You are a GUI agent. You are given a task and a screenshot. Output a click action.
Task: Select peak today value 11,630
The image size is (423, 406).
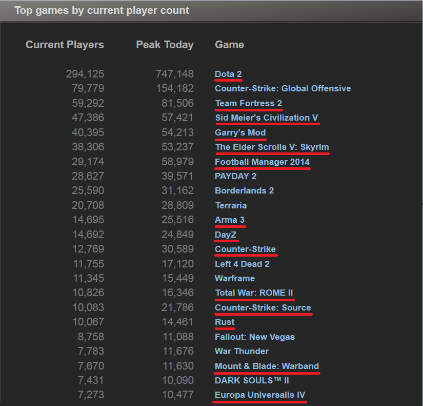click(x=178, y=366)
